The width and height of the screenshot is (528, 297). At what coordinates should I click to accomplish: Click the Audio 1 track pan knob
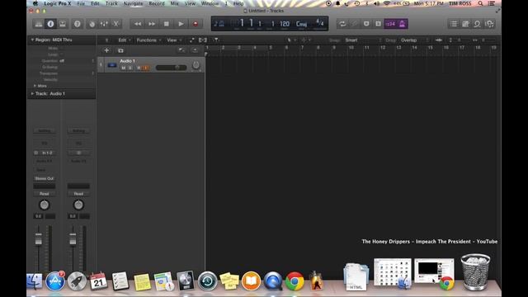(x=196, y=66)
